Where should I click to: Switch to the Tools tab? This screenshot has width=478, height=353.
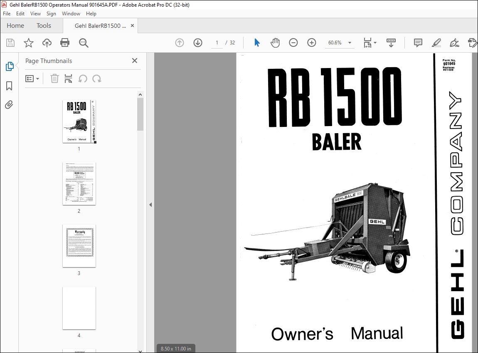[x=44, y=25]
